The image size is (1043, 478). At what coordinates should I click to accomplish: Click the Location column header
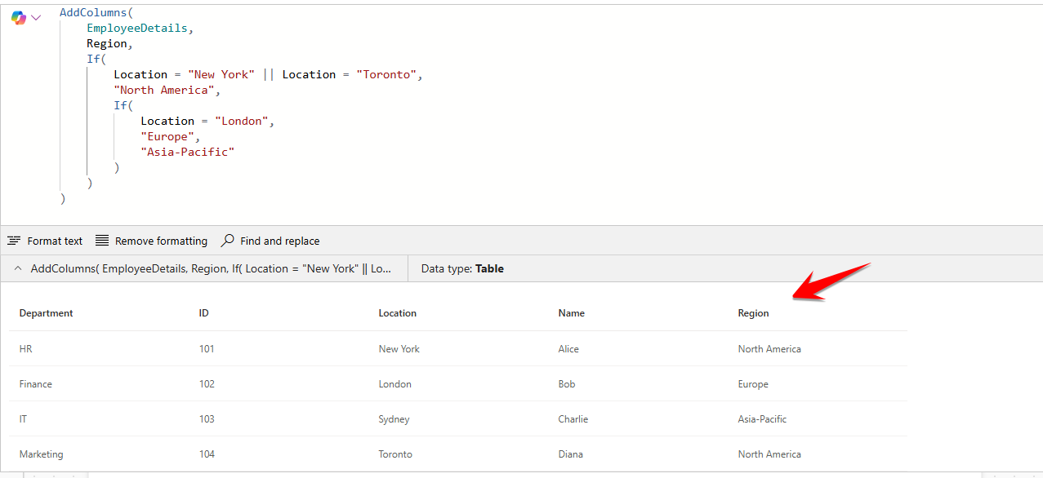(397, 313)
